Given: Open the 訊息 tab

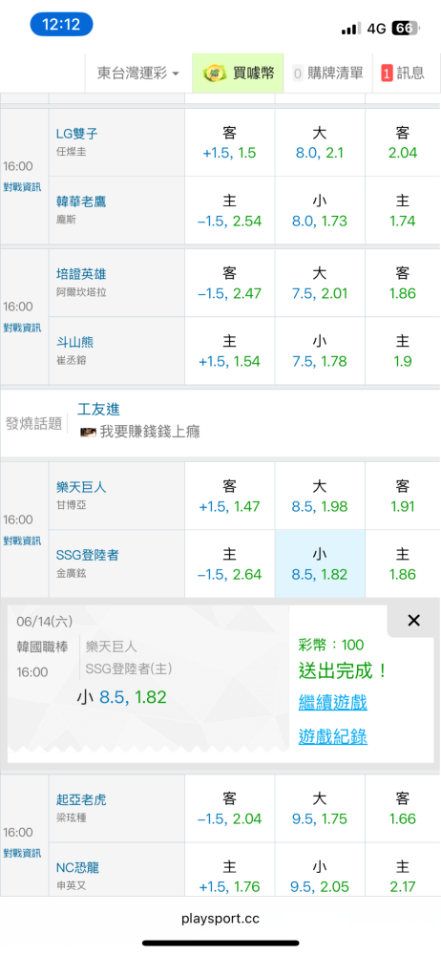Looking at the screenshot, I should [x=403, y=74].
